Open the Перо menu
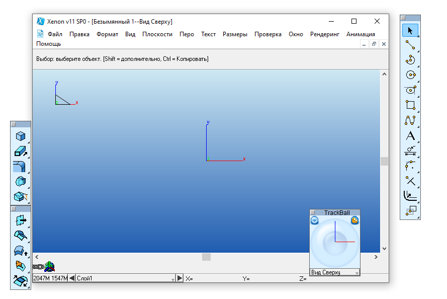Screen dimensions: 447x299 coord(187,34)
